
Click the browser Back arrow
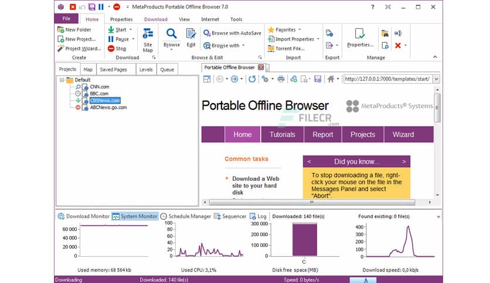click(x=220, y=79)
